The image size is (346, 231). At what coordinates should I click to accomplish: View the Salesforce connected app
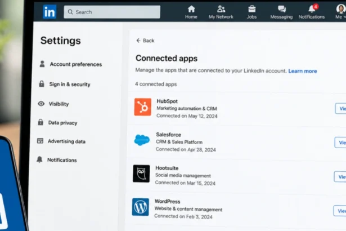click(340, 143)
